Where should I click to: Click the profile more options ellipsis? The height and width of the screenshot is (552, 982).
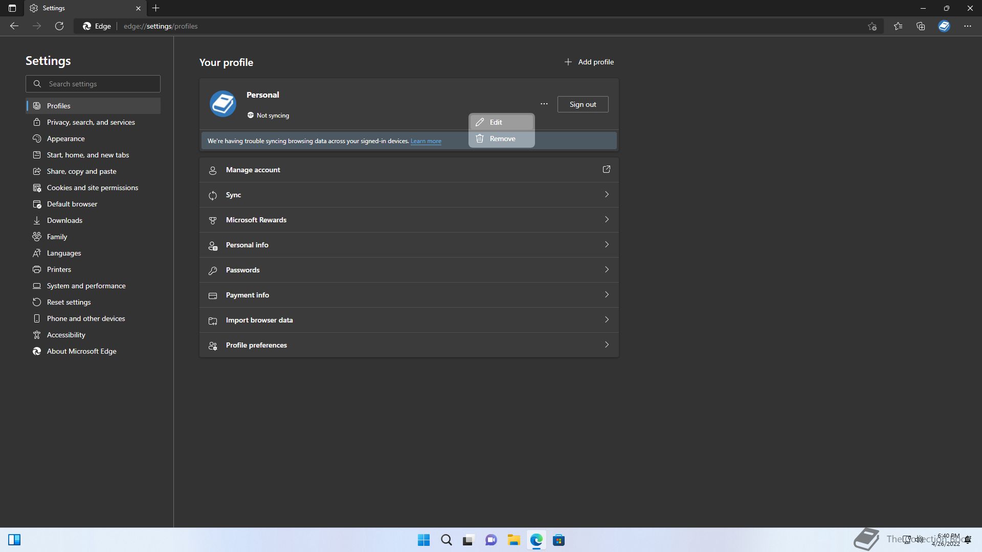point(544,104)
